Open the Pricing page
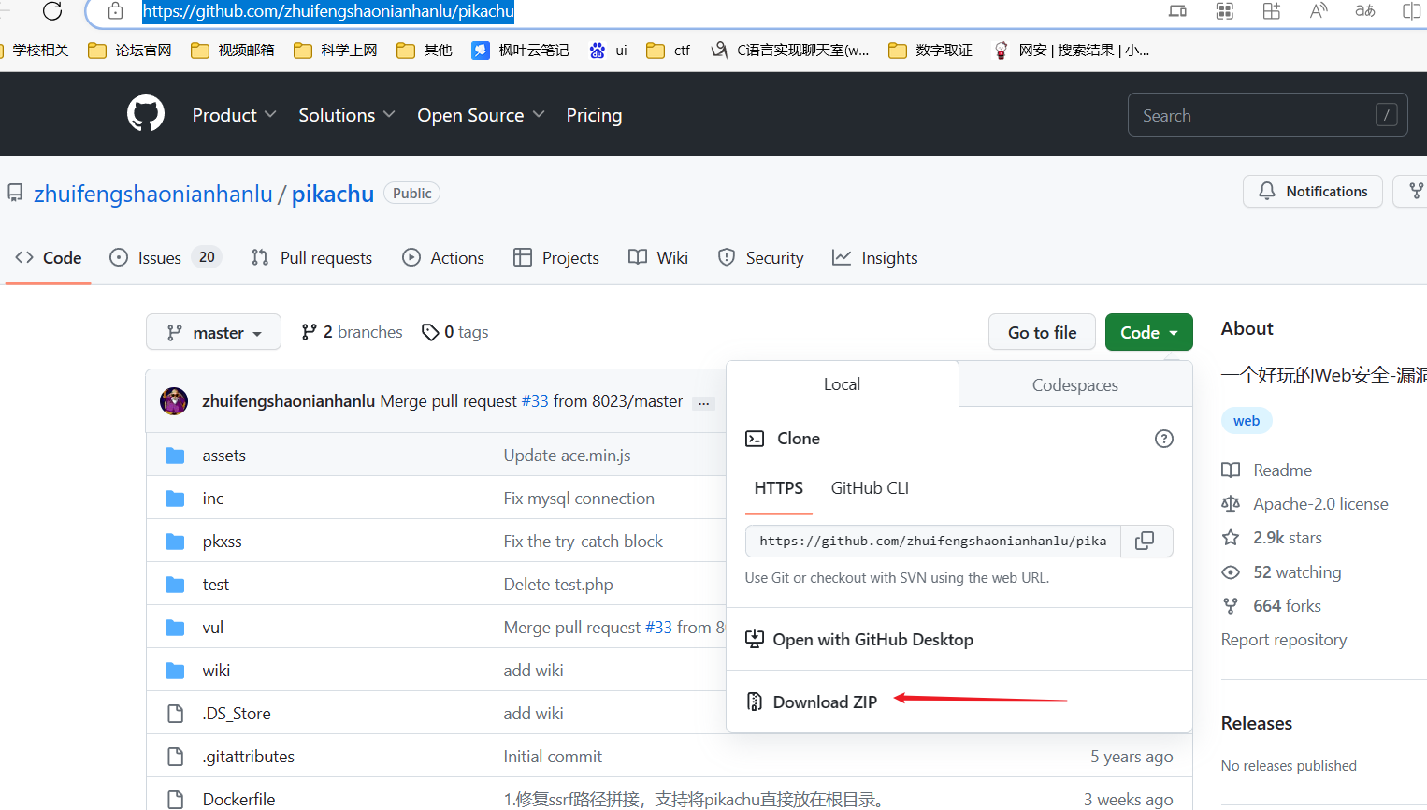This screenshot has height=810, width=1427. (594, 115)
